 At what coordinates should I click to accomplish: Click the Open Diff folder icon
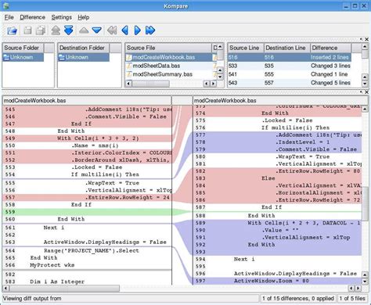13,30
